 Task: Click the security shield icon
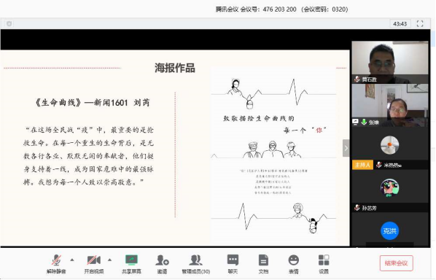point(9,23)
